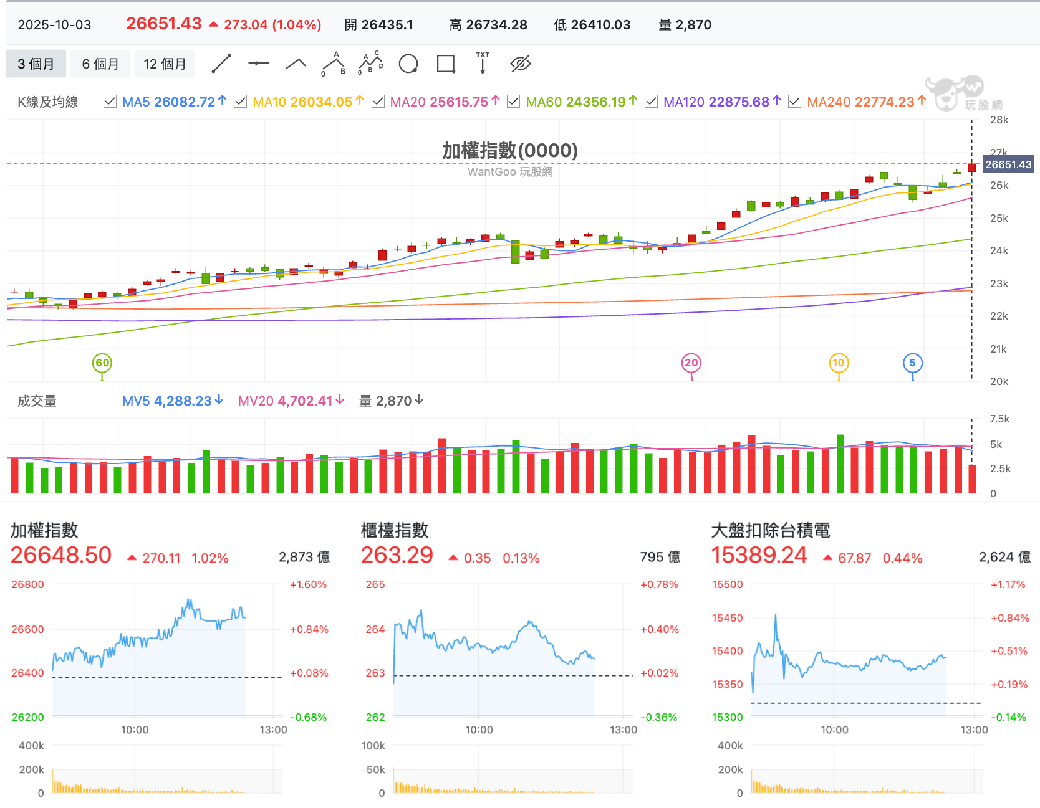The width and height of the screenshot is (1040, 808).
Task: Click the 開 26435.1 opening price
Action: point(378,25)
